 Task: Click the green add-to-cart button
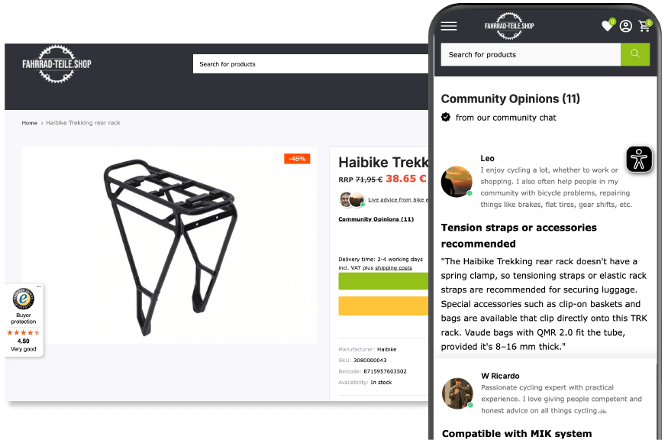[x=383, y=281]
